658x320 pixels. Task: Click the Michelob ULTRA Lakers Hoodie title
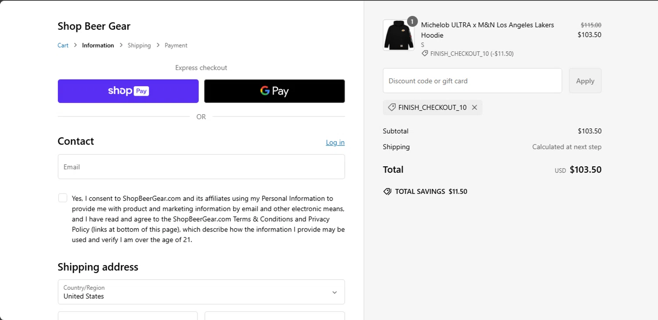pyautogui.click(x=487, y=30)
